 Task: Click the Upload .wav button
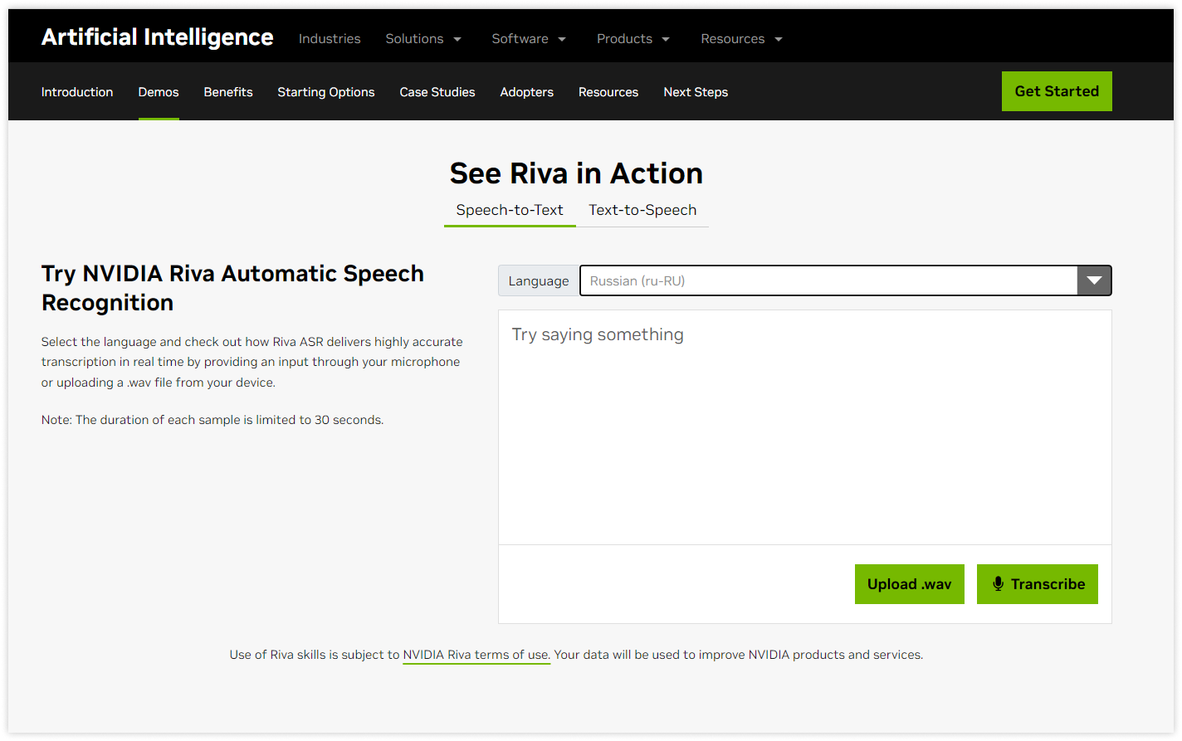coord(910,584)
